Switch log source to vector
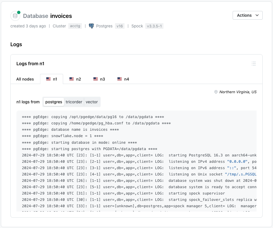The height and width of the screenshot is (228, 273). point(92,102)
